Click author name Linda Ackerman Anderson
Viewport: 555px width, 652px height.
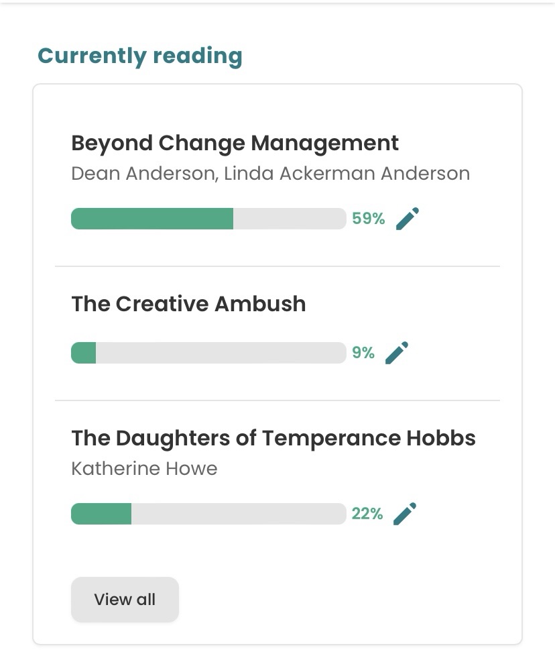(347, 174)
